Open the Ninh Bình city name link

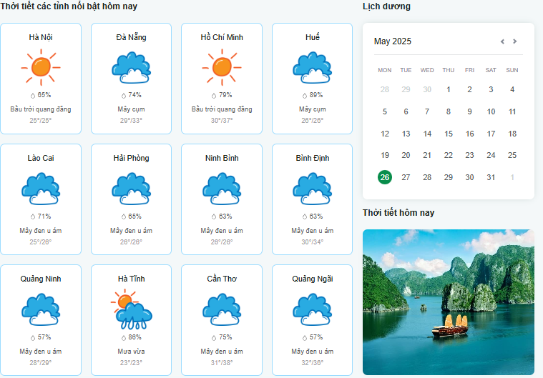[222, 158]
